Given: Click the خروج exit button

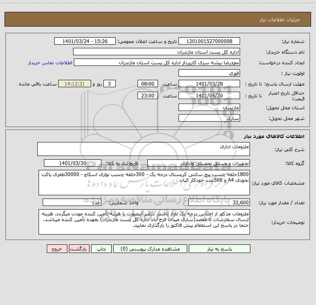Looking at the screenshot, I should [x=57, y=249].
